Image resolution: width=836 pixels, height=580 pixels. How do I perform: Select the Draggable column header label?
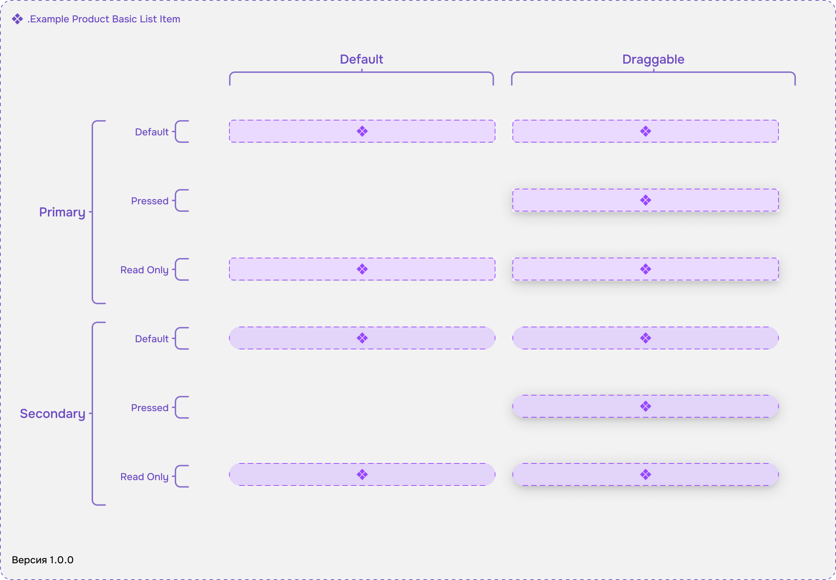click(x=653, y=60)
